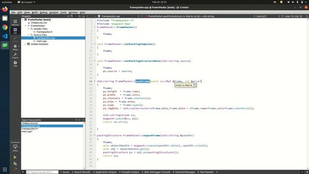Start debugging with play-bug button
The width and height of the screenshot is (309, 174).
[x=15, y=163]
